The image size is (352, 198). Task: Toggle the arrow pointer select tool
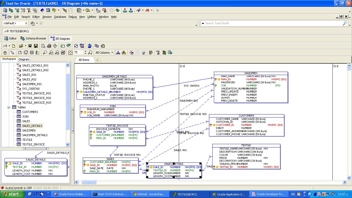pyautogui.click(x=12, y=53)
